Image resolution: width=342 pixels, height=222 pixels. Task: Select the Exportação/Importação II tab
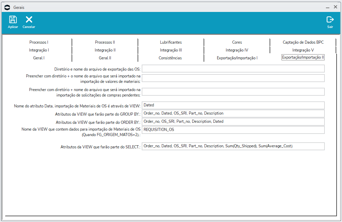click(303, 57)
